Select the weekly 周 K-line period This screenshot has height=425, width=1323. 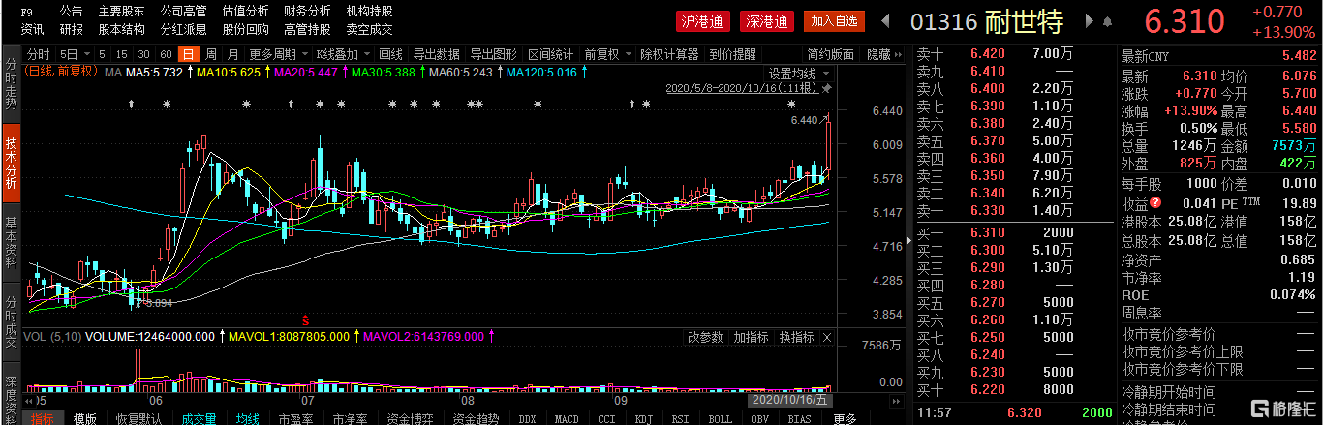(x=211, y=54)
